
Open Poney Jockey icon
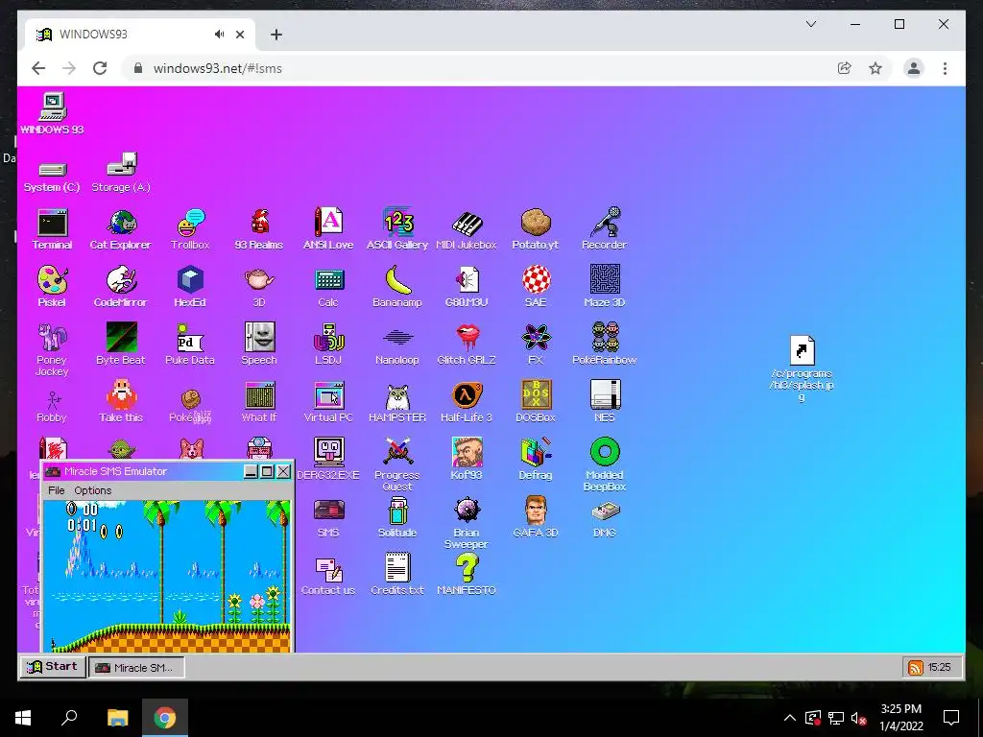[x=52, y=349]
